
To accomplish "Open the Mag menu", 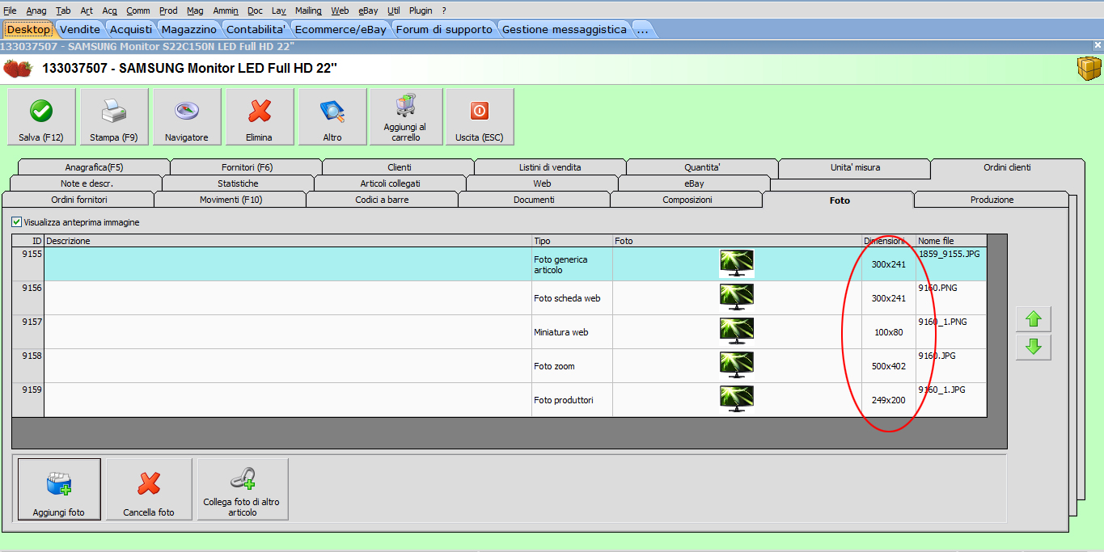I will click(x=195, y=11).
